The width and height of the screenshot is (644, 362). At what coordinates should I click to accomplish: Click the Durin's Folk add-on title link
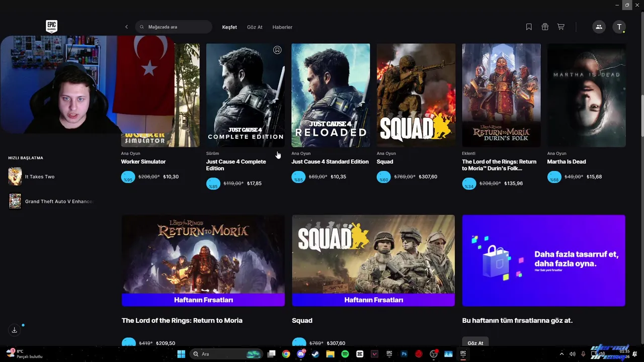[x=499, y=165]
